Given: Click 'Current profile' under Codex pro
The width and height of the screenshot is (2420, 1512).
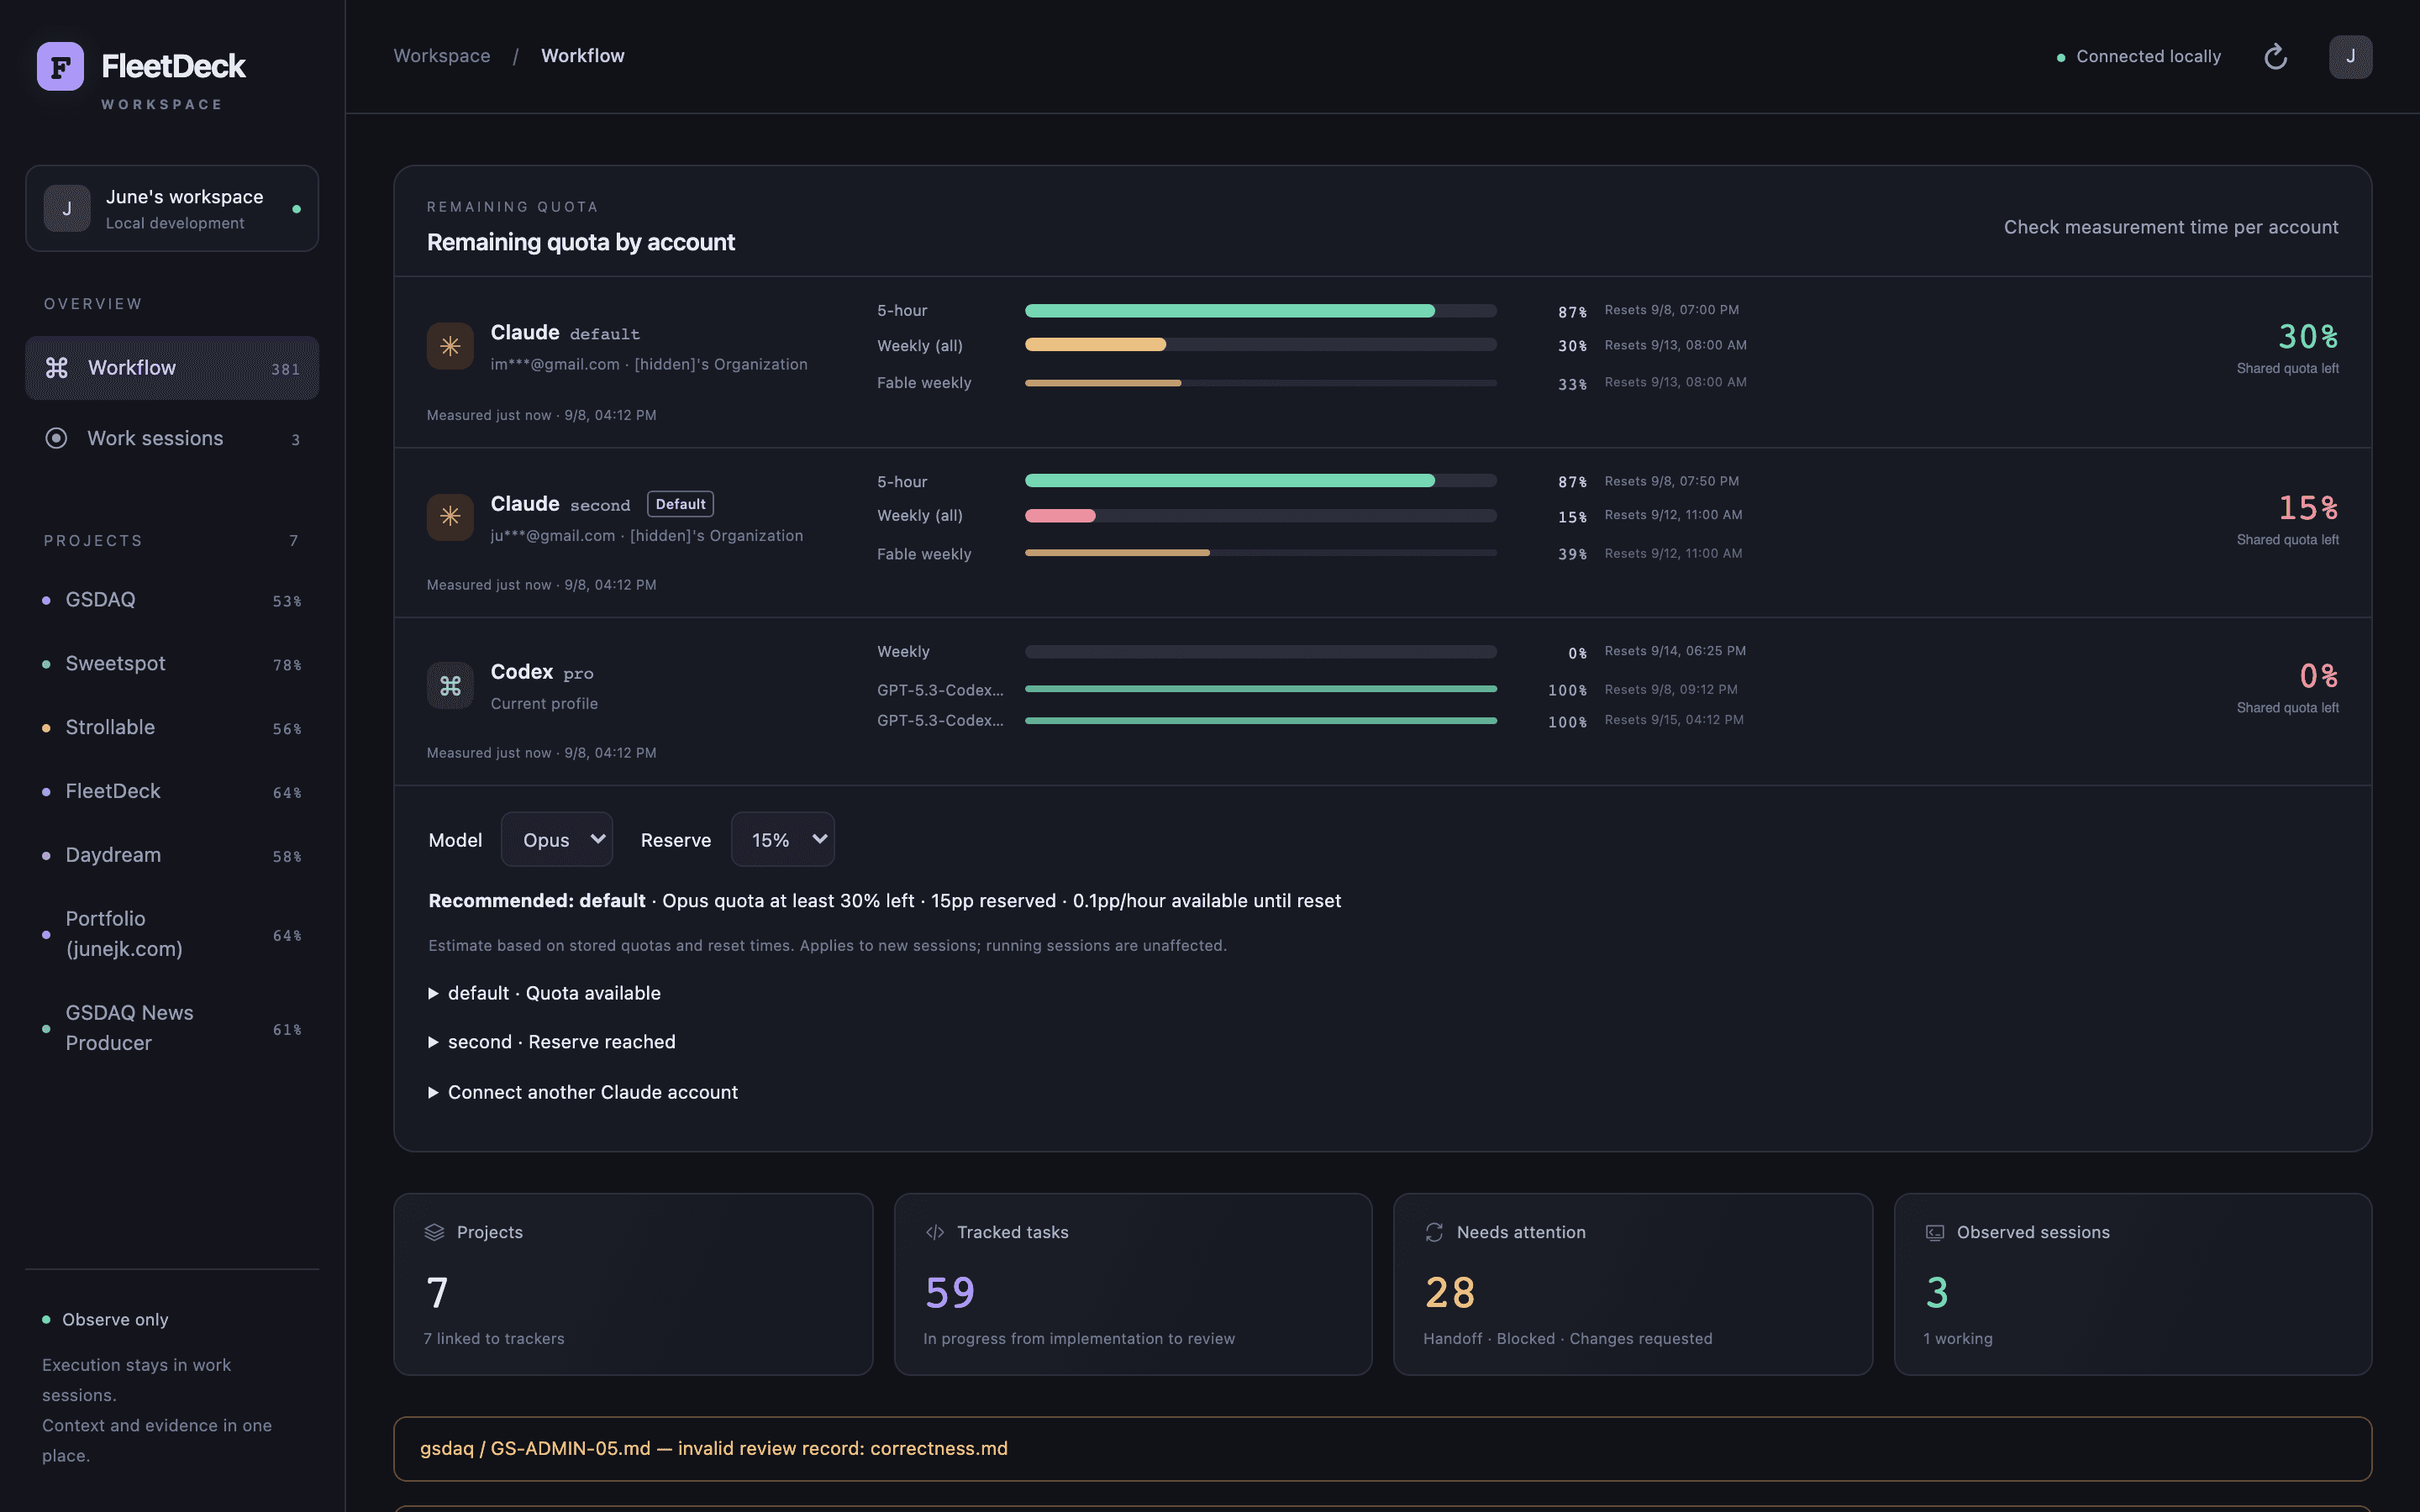Looking at the screenshot, I should pos(544,704).
